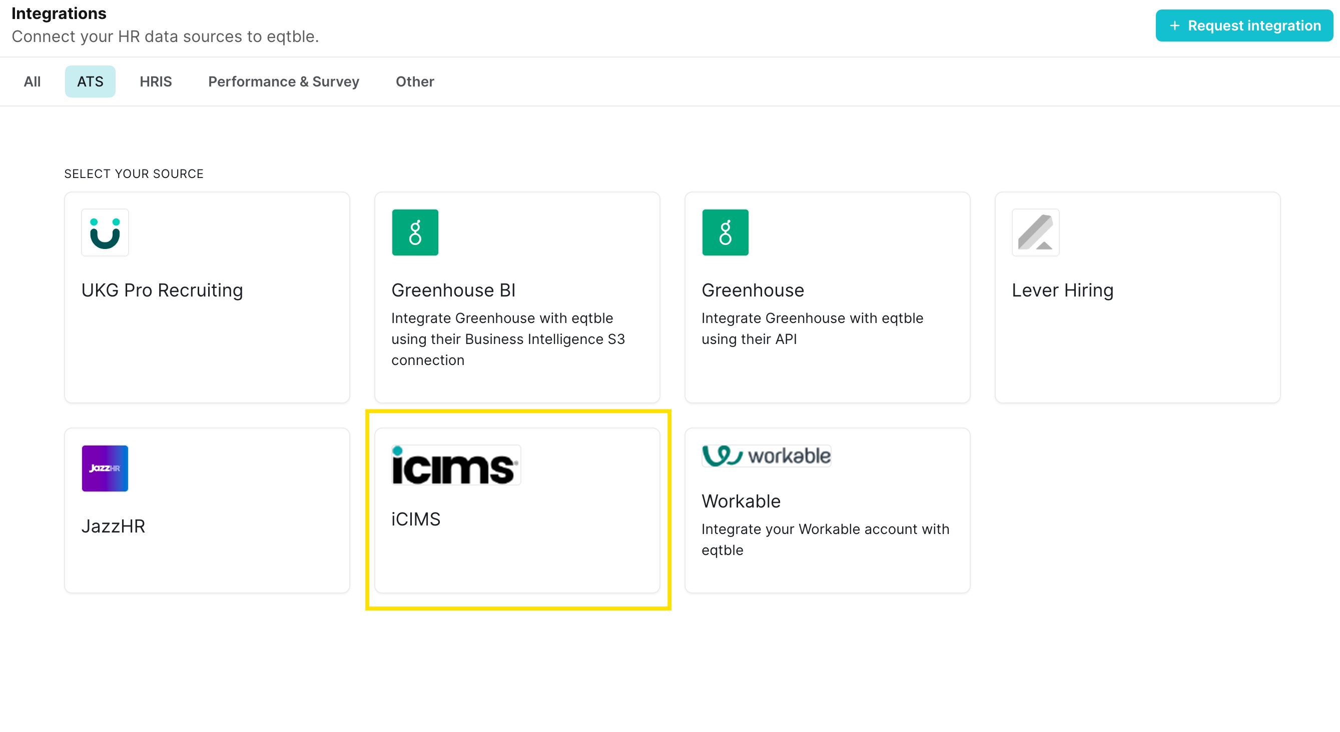Screen dimensions: 1340x732
Task: Click the iCIMS logo
Action: click(455, 465)
